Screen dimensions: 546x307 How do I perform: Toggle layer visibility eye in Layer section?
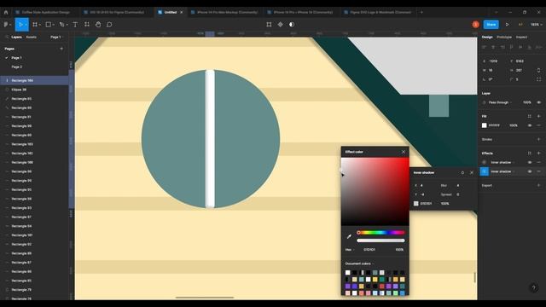[538, 102]
